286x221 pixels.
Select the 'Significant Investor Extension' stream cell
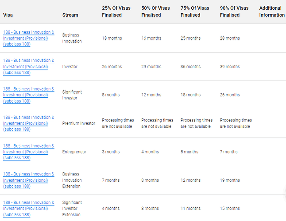coord(72,209)
